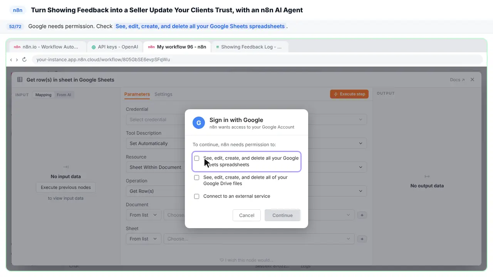This screenshot has width=493, height=277.
Task: Click the Google G logo in dialog
Action: coord(199,123)
